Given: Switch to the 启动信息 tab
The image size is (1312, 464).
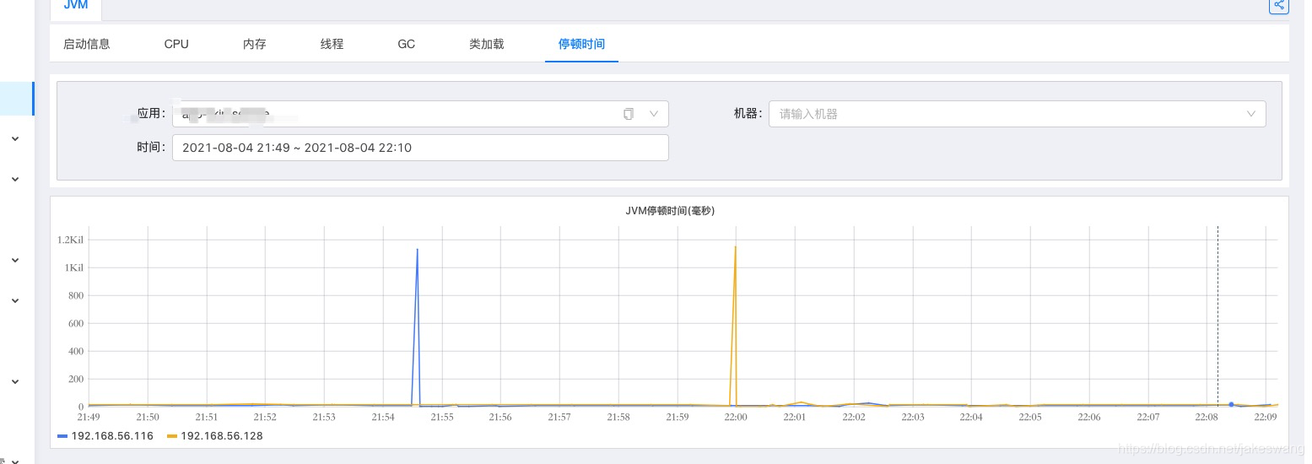Looking at the screenshot, I should (87, 44).
